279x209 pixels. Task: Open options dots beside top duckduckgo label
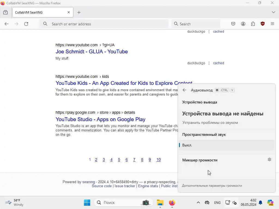click(x=209, y=32)
